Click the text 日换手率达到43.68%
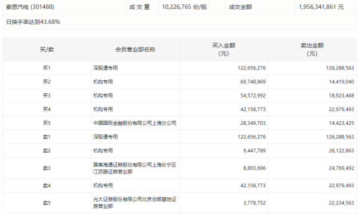This screenshot has width=358, height=214. (x=33, y=22)
